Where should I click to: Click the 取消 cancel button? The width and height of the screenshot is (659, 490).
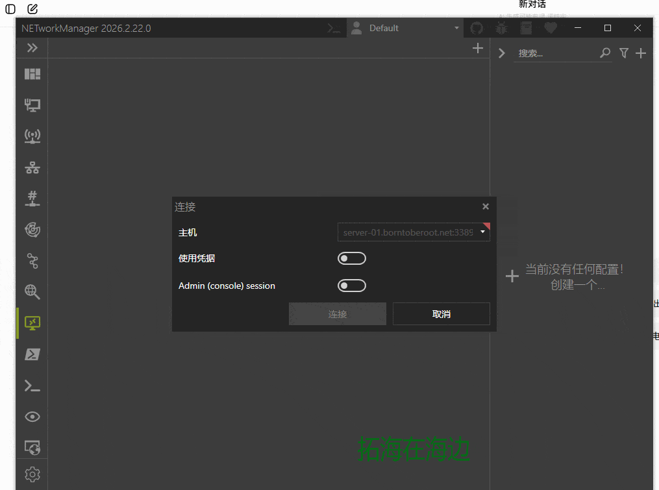point(441,314)
